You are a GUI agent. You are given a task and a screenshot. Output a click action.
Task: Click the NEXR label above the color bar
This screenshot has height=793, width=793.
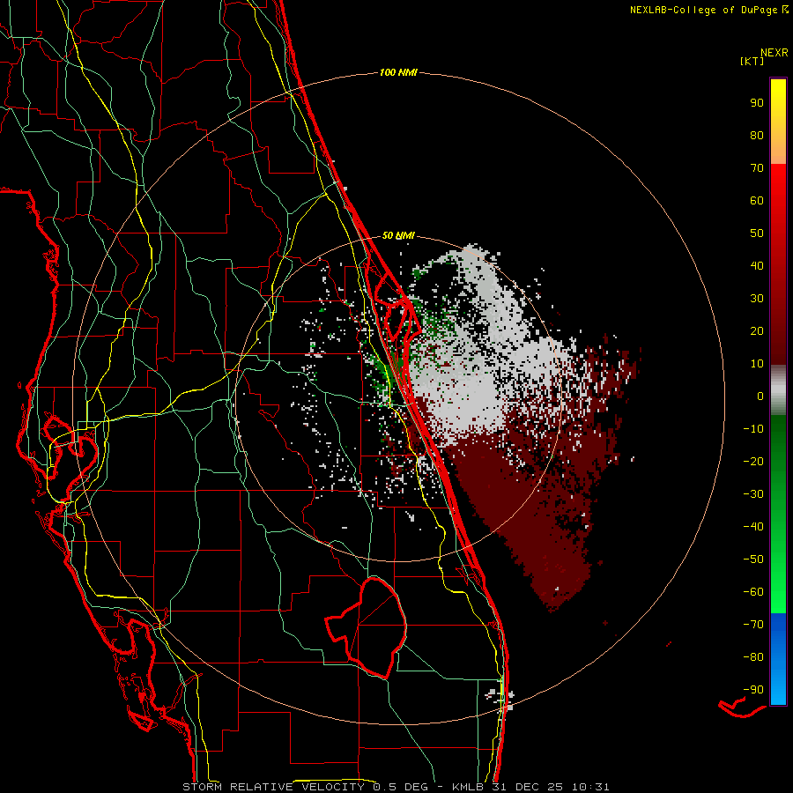coord(774,53)
